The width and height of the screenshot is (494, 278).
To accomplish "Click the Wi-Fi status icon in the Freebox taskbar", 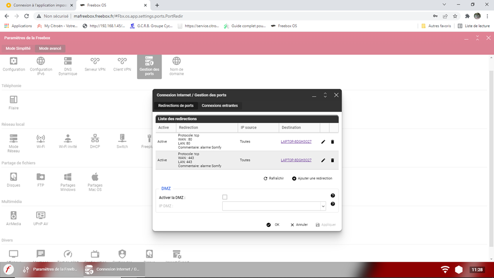I will click(x=445, y=270).
